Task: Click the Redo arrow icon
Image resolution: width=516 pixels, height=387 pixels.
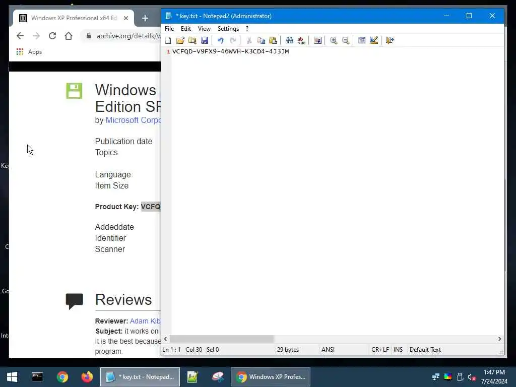Action: pyautogui.click(x=233, y=40)
